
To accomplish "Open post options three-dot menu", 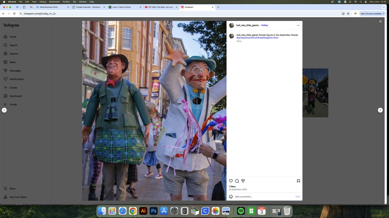I will click(x=298, y=25).
